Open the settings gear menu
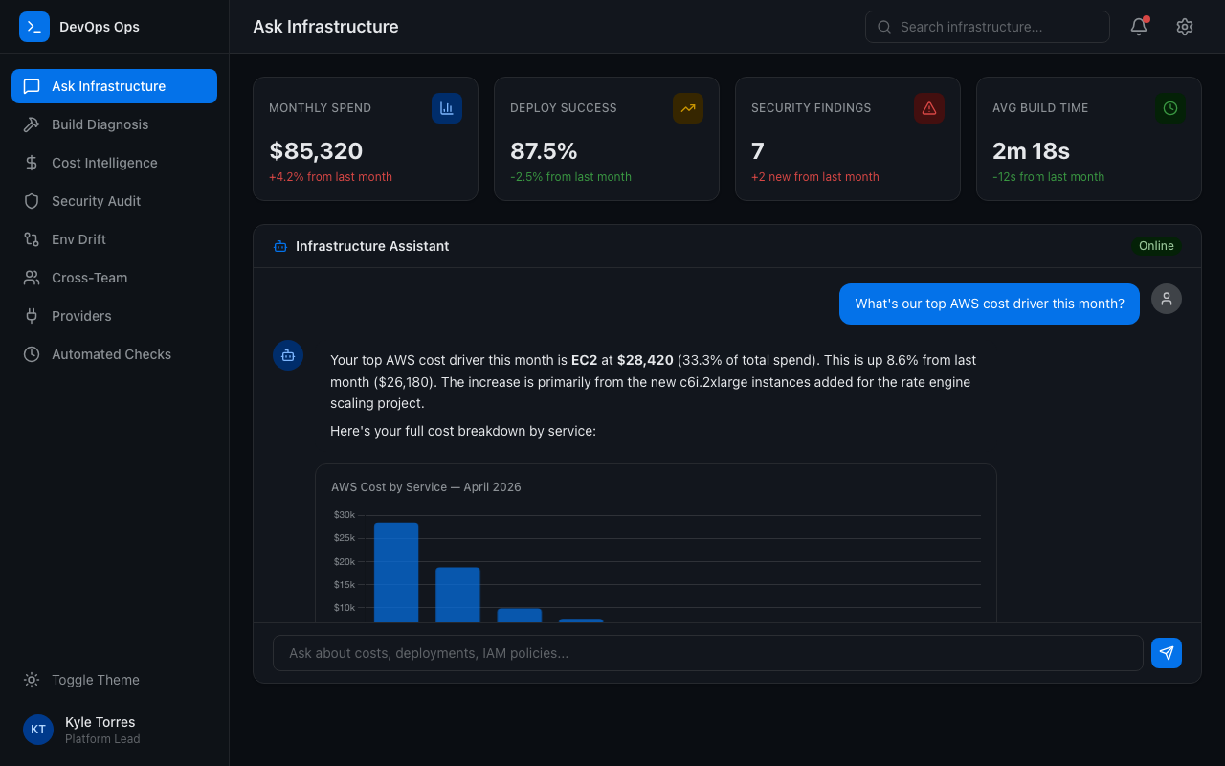This screenshot has height=766, width=1225. (x=1185, y=27)
